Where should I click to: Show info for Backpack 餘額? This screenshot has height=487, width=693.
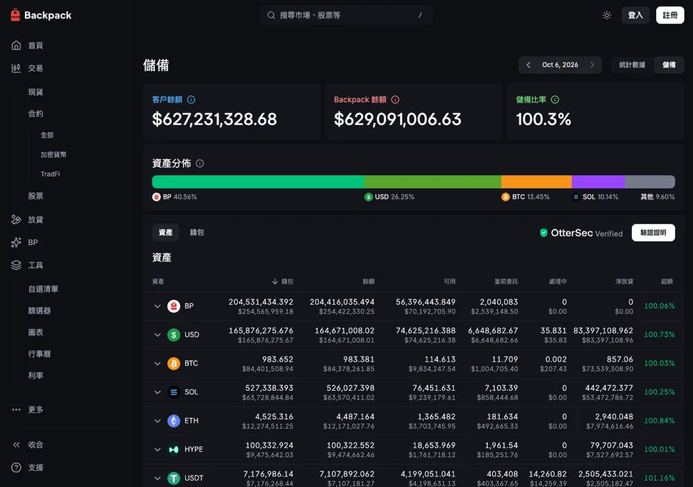395,100
